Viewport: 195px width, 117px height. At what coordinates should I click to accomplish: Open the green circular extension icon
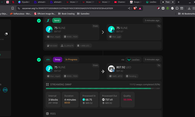(168, 8)
